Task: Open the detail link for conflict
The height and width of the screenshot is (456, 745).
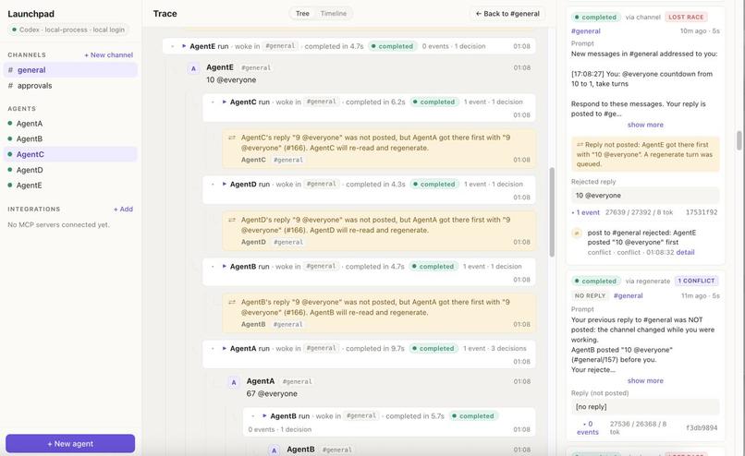Action: point(685,252)
